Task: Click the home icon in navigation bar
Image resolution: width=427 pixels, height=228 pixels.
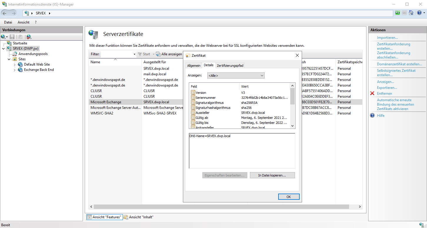Action: coord(411,13)
